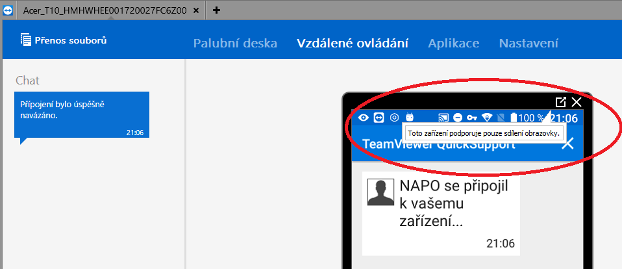Screen dimensions: 622x269
Task: Close the Acer_T10 session tab
Action: [199, 10]
